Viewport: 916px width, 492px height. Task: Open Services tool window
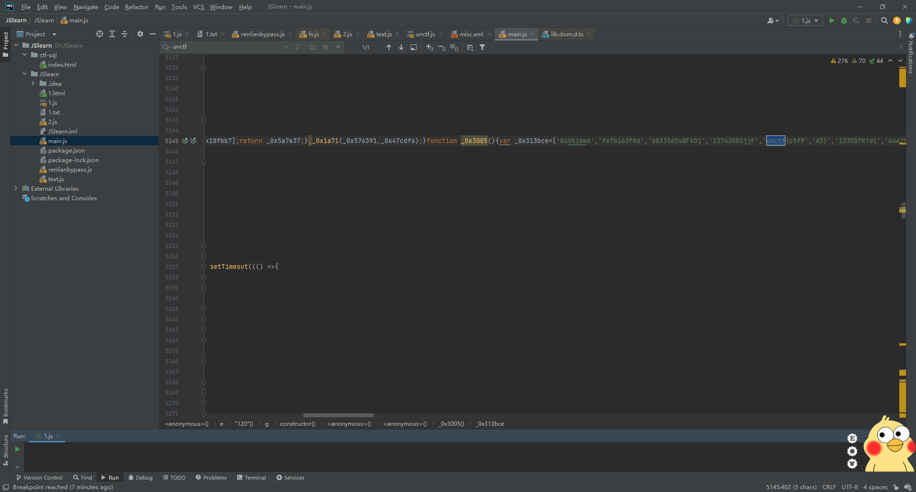(290, 477)
